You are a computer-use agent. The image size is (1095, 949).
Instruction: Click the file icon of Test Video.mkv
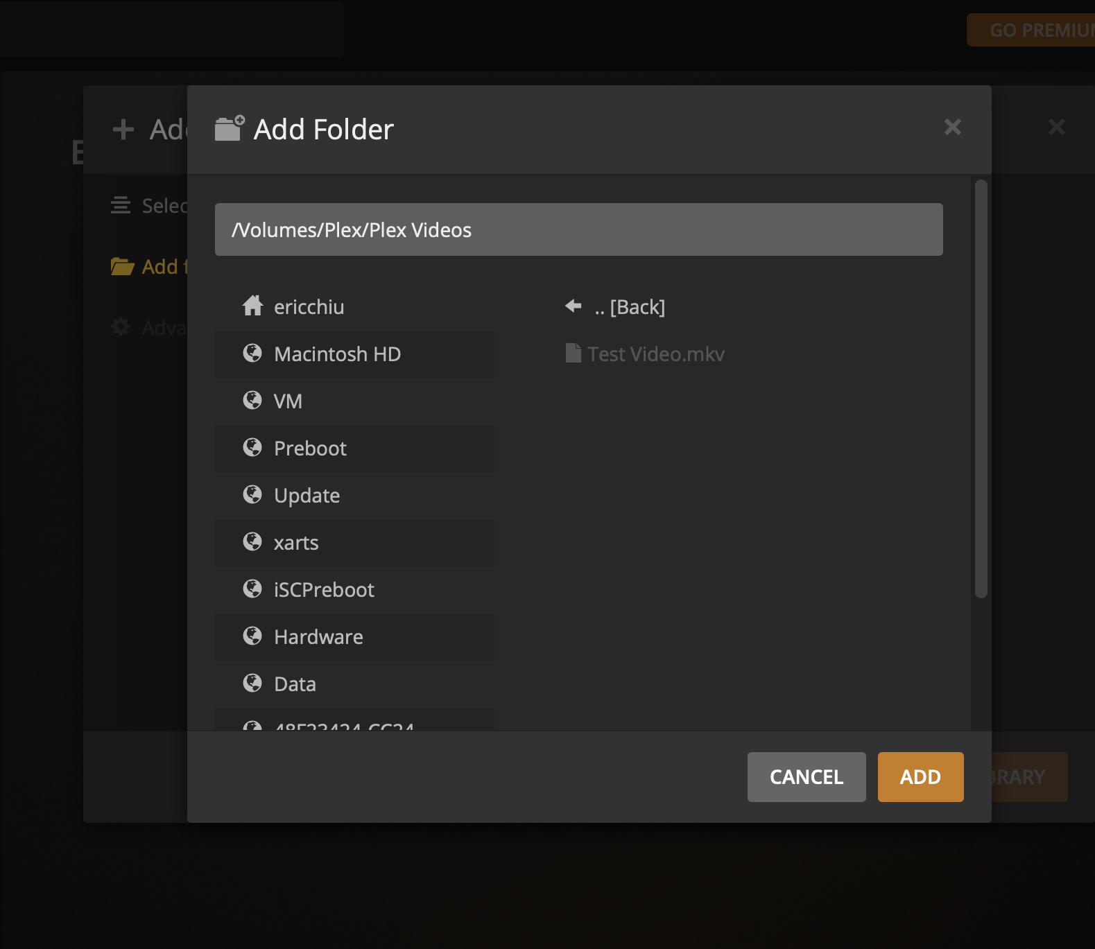(573, 353)
